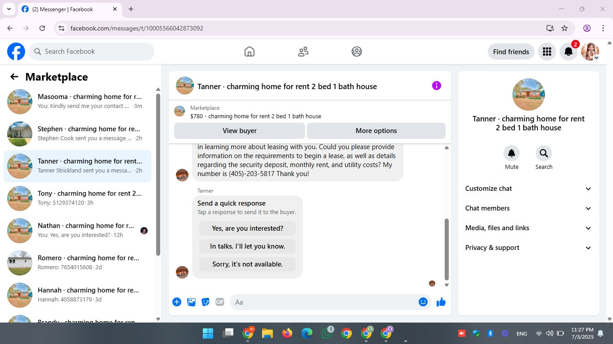Open the notifications bell with badge 2
613x344 pixels.
[569, 52]
